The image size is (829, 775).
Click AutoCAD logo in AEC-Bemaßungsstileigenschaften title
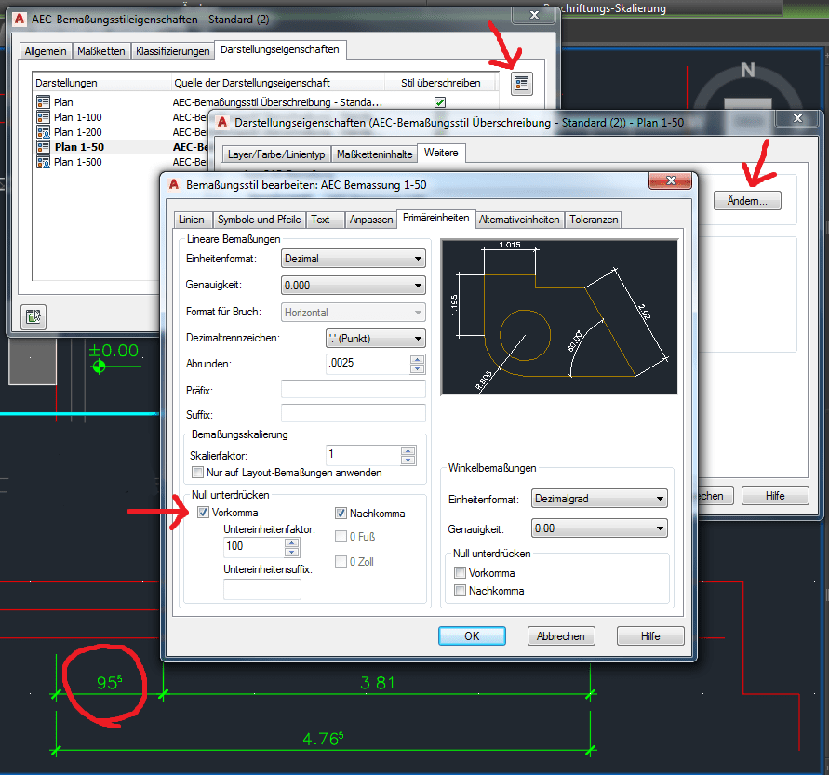point(19,19)
